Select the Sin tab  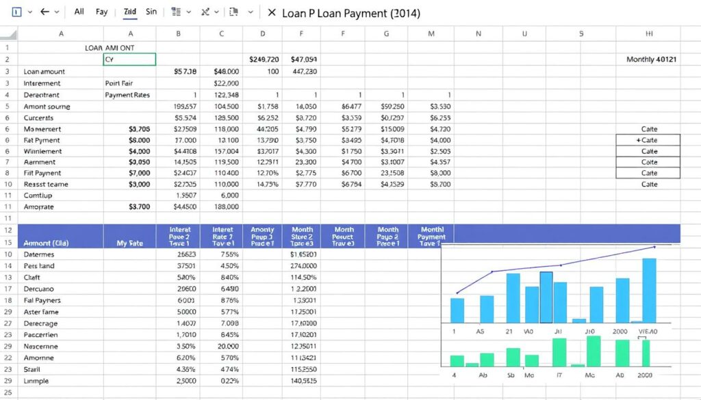pyautogui.click(x=151, y=12)
